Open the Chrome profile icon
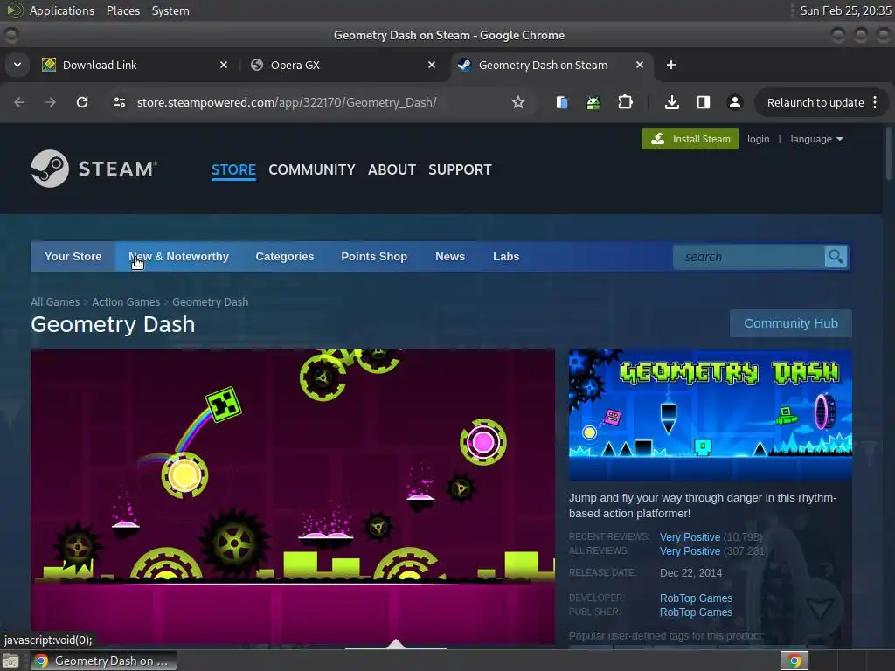Image resolution: width=895 pixels, height=671 pixels. point(734,102)
